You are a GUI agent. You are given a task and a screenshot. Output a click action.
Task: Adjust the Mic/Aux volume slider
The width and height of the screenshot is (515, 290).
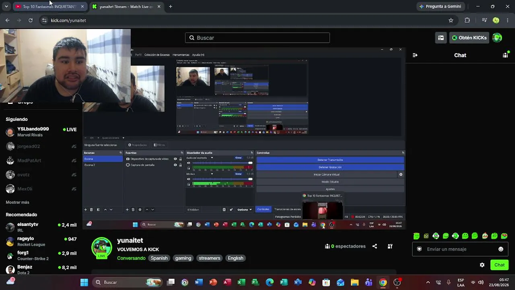point(222,179)
